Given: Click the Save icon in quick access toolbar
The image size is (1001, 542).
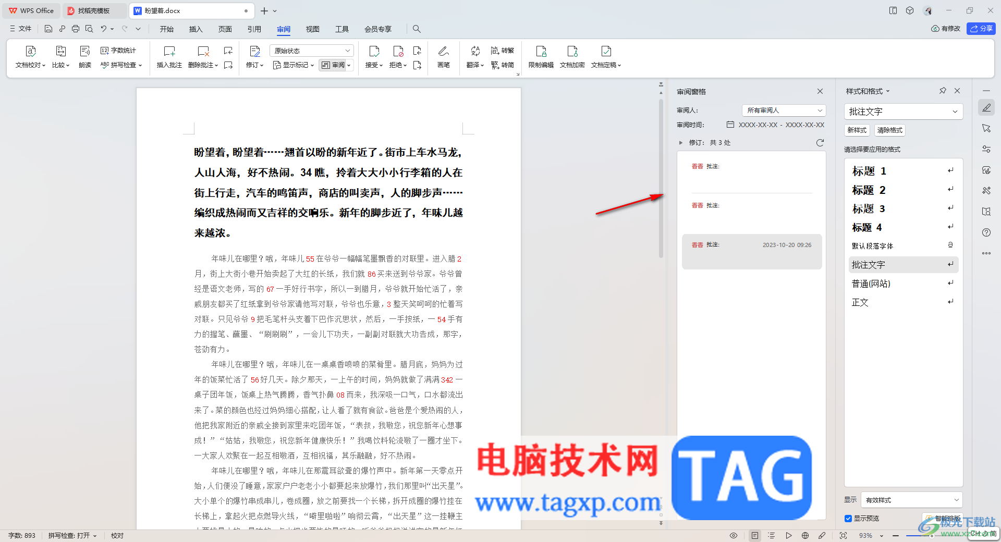Looking at the screenshot, I should point(48,29).
